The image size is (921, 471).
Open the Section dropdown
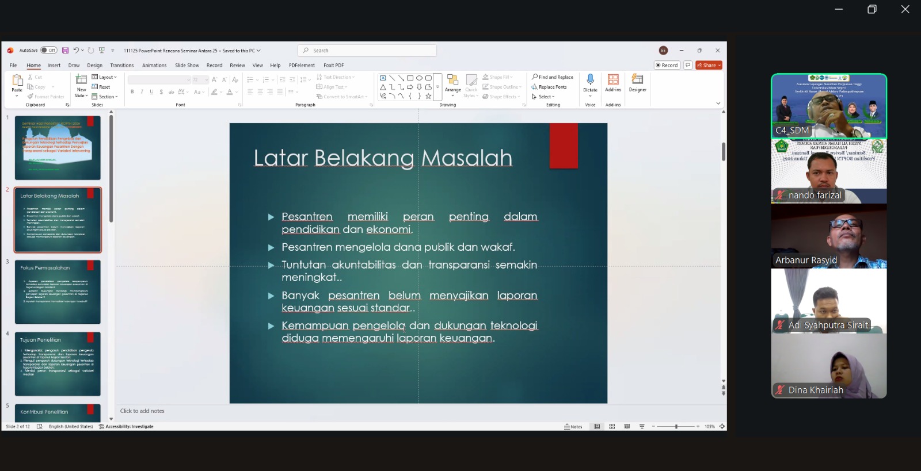pyautogui.click(x=105, y=97)
